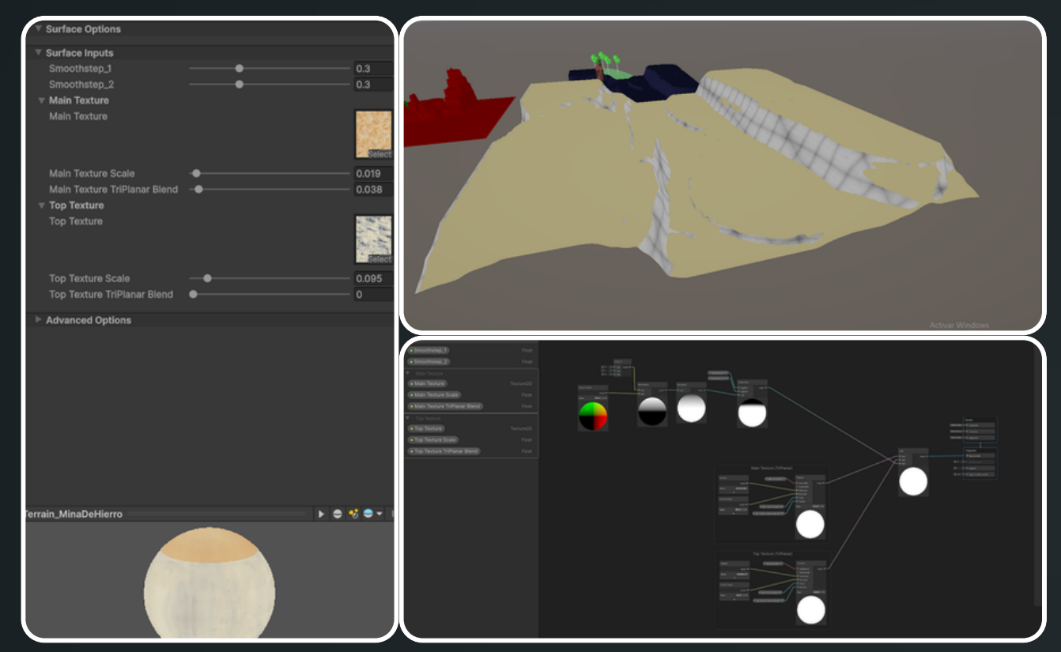Select the Main Texture property in the Blackboard
This screenshot has height=652, width=1061.
coord(427,383)
